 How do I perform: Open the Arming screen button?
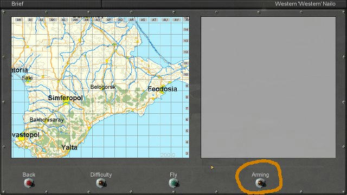tap(260, 183)
